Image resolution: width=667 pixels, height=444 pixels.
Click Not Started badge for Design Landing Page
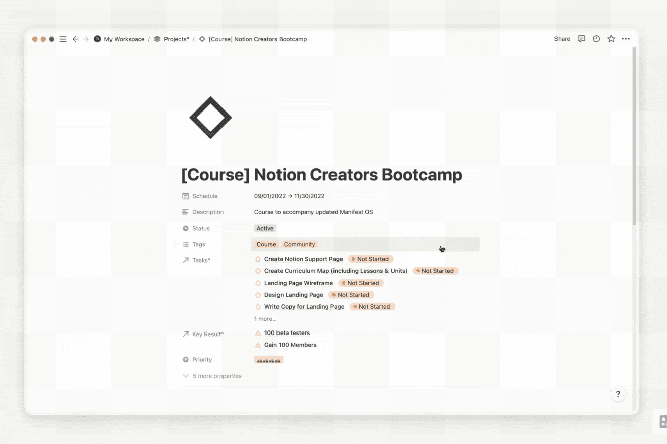pyautogui.click(x=351, y=295)
